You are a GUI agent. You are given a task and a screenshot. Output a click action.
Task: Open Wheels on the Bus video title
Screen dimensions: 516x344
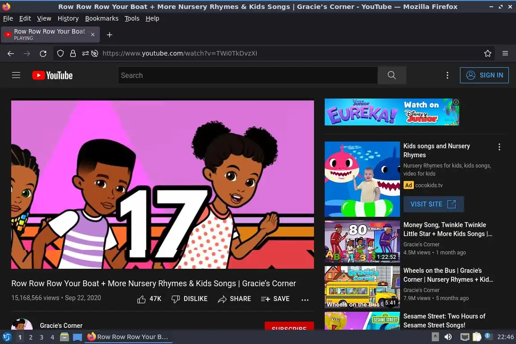448,275
